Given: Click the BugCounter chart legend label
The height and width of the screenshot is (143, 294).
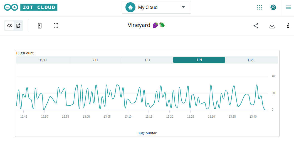Looking at the screenshot, I should click(x=147, y=133).
